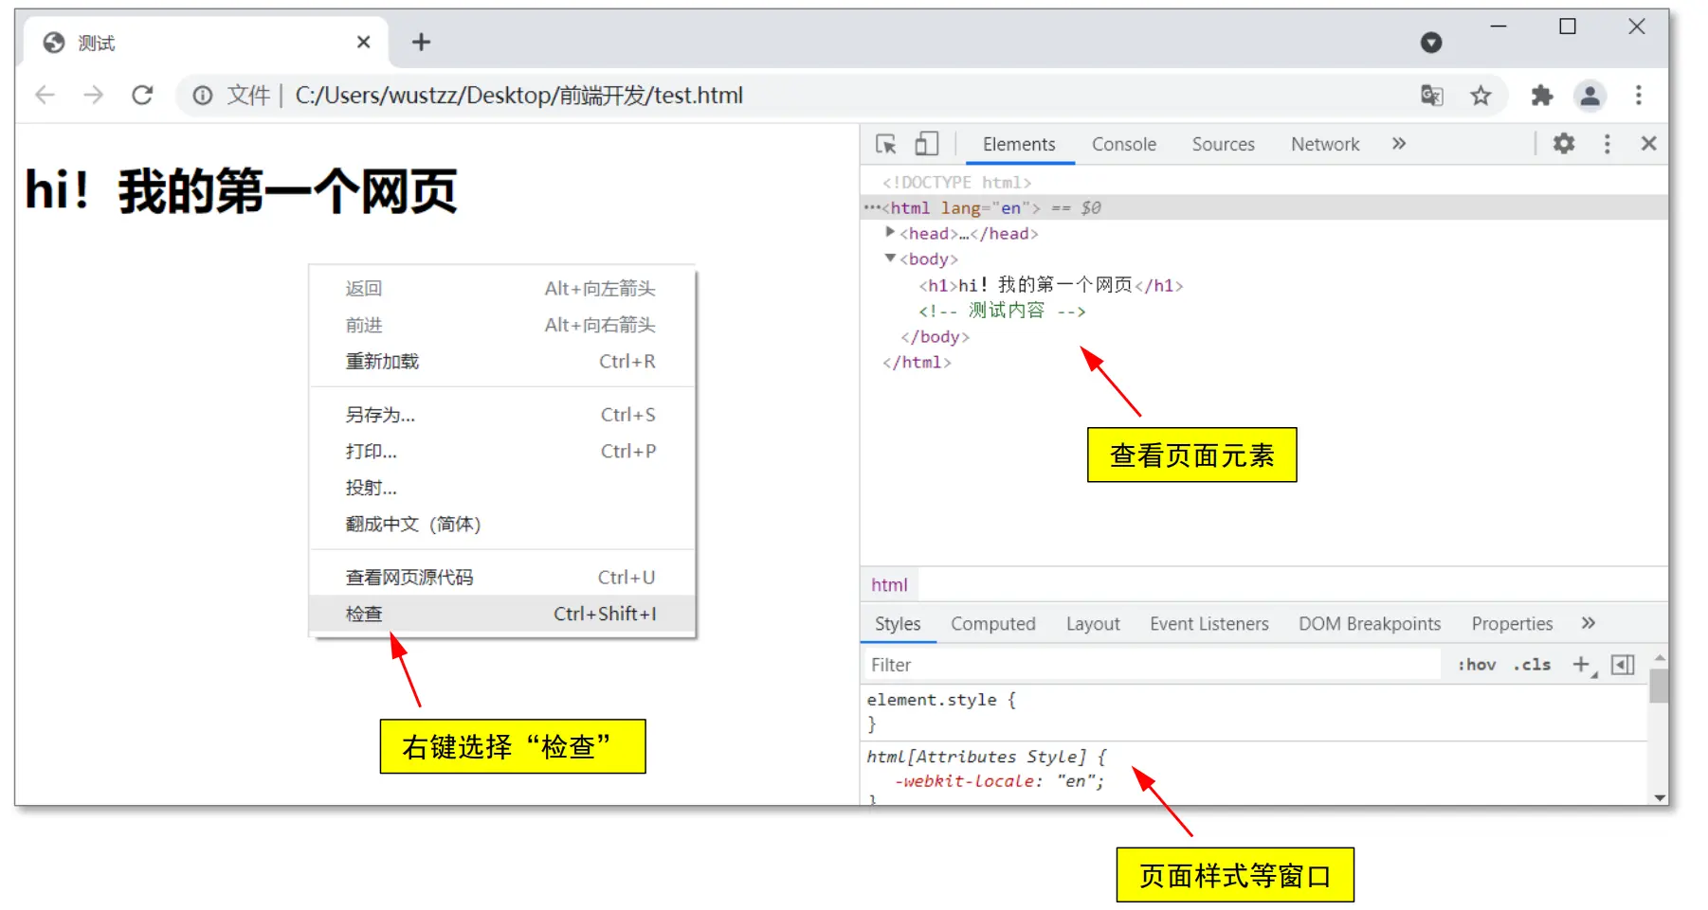Click the closing /html tag line
This screenshot has height=910, width=1708.
tap(917, 362)
